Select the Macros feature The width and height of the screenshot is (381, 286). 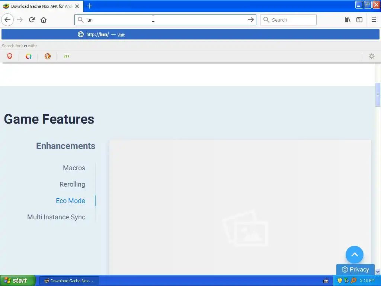click(74, 168)
